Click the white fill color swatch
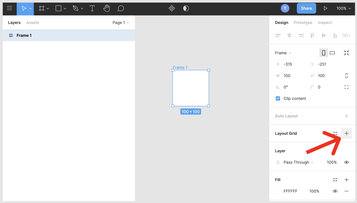Viewport: 357px width, 203px height. (x=278, y=191)
